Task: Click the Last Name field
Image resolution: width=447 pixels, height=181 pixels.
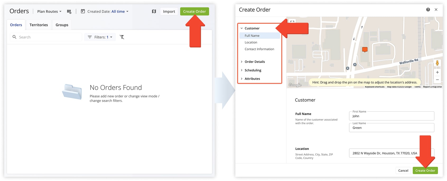Action: pyautogui.click(x=392, y=128)
